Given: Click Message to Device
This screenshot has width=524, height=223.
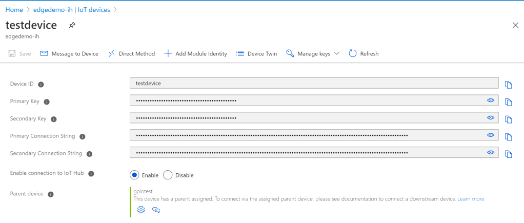Looking at the screenshot, I should click(x=69, y=53).
